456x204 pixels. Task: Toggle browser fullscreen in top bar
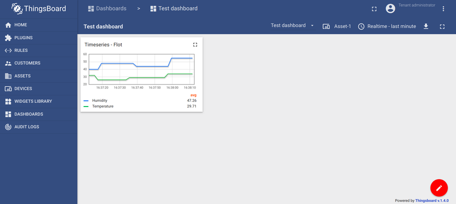point(374,9)
